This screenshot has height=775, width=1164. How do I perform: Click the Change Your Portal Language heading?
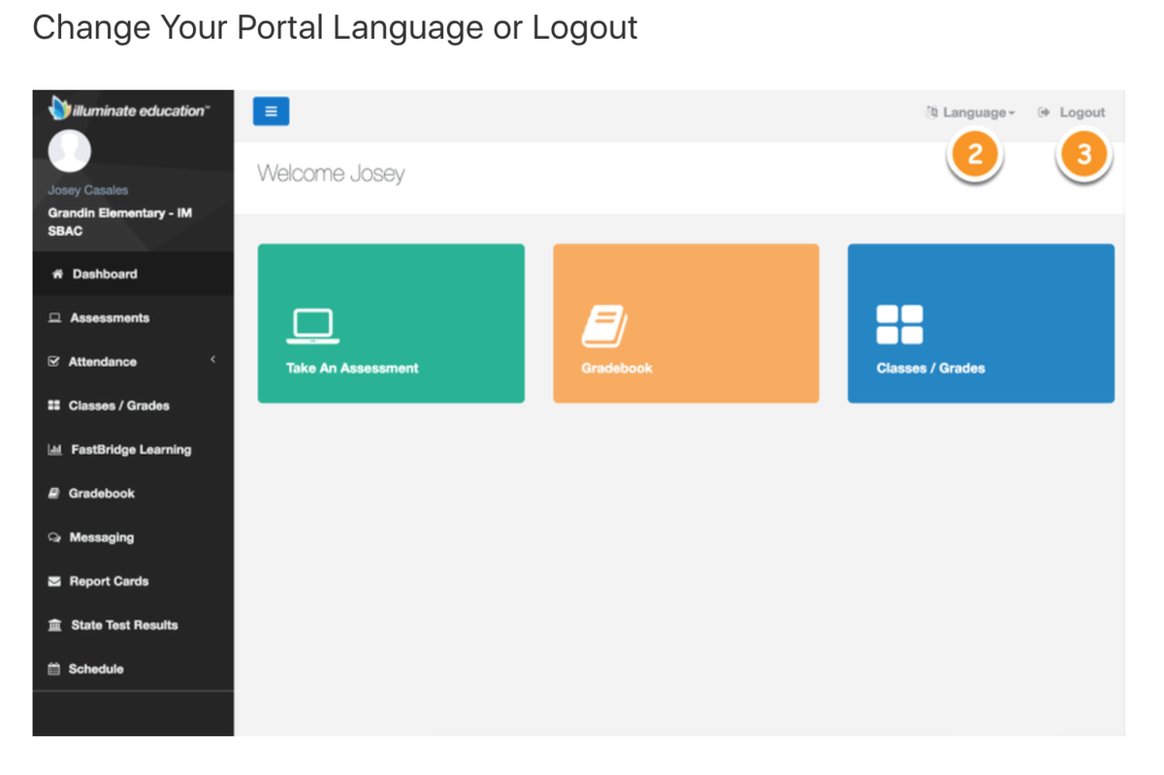pyautogui.click(x=335, y=27)
